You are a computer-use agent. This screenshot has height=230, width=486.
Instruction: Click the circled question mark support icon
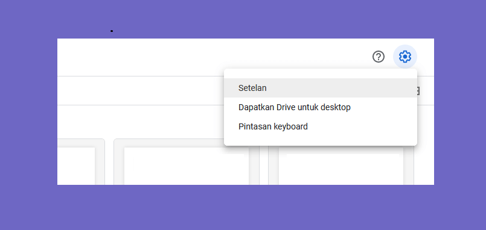[379, 57]
